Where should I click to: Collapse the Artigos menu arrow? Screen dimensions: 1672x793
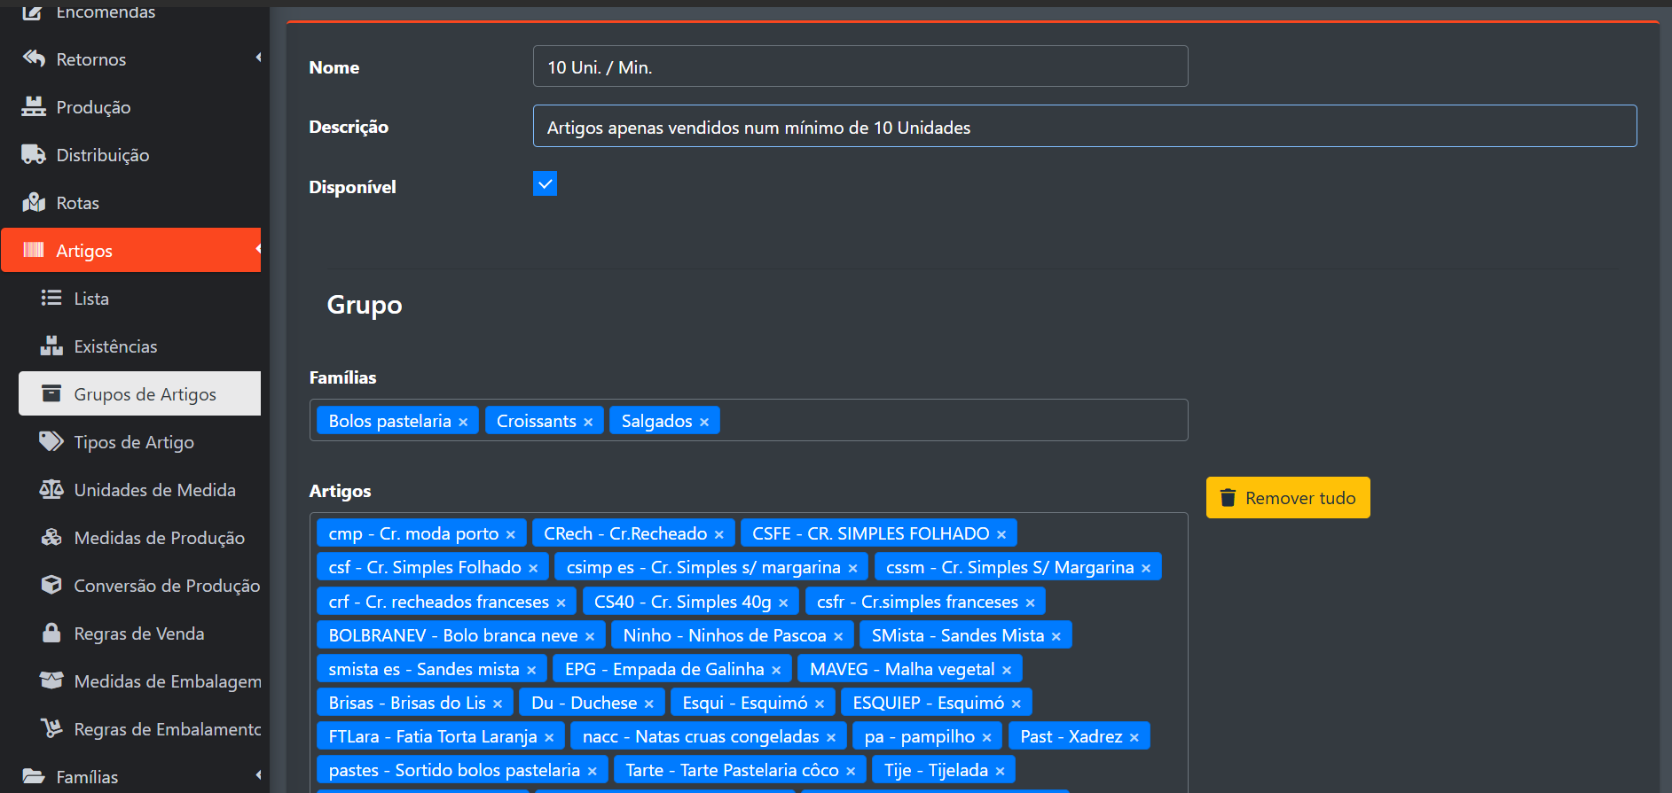258,250
